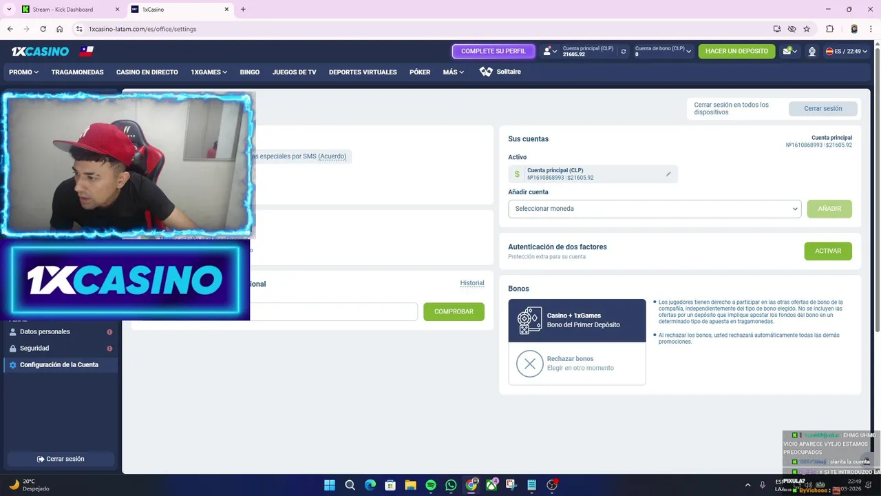Refresh the main account balance
This screenshot has height=496, width=881.
coord(624,51)
